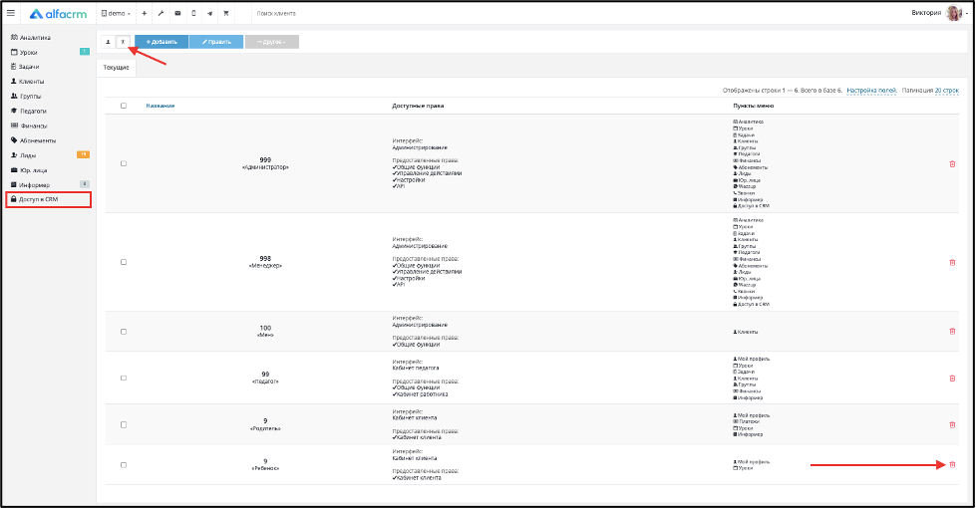Viewport: 976px width, 508px height.
Task: Click the shopping cart icon
Action: coord(226,13)
